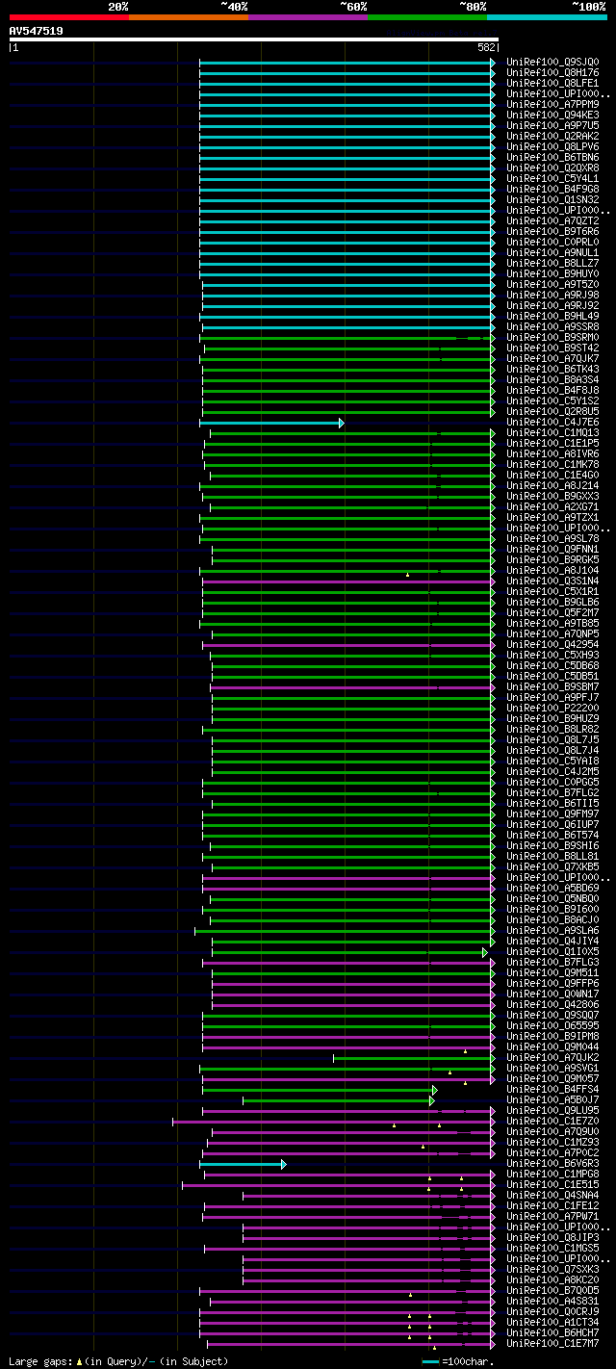This screenshot has width=616, height=1369.
Task: Select label UniRef100_A9P7U5
Action: 552,125
